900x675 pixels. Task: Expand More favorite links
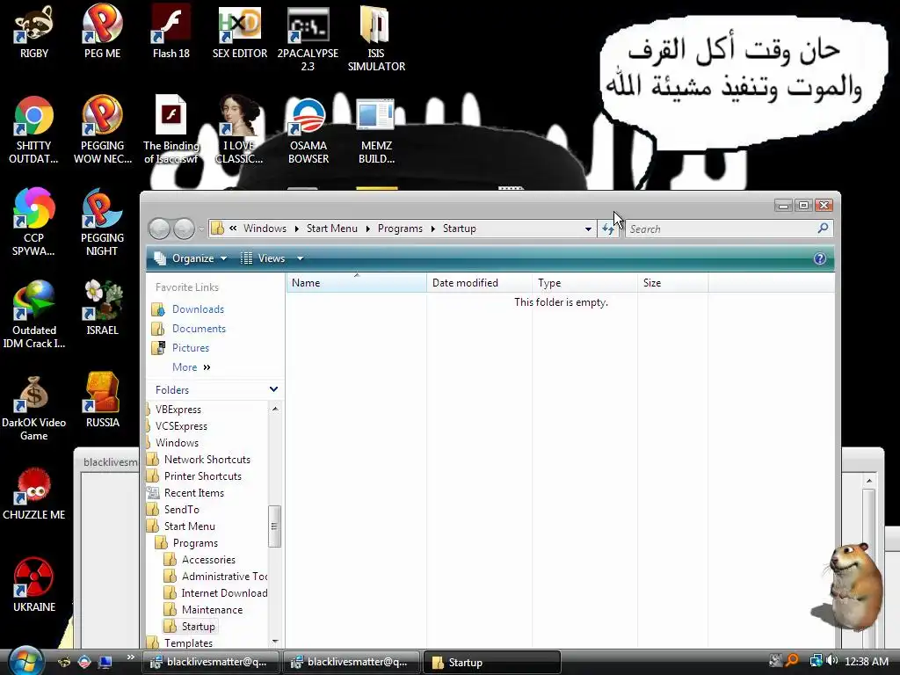coord(192,367)
